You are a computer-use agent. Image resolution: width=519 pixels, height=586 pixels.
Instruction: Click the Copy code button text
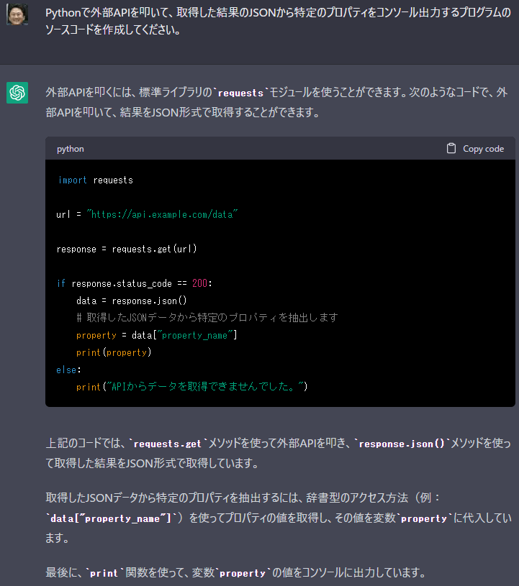click(x=483, y=149)
